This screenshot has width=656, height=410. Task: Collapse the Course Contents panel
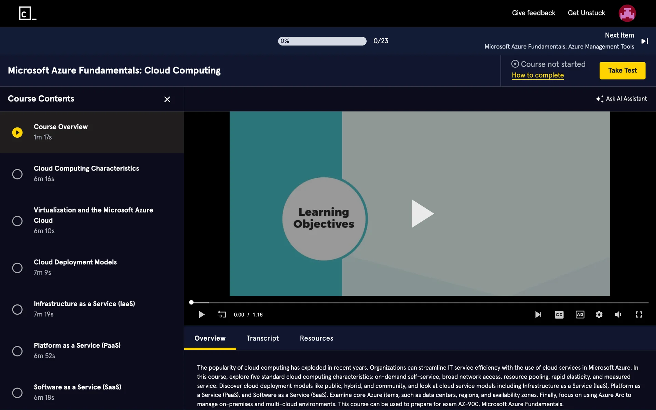[x=167, y=99]
